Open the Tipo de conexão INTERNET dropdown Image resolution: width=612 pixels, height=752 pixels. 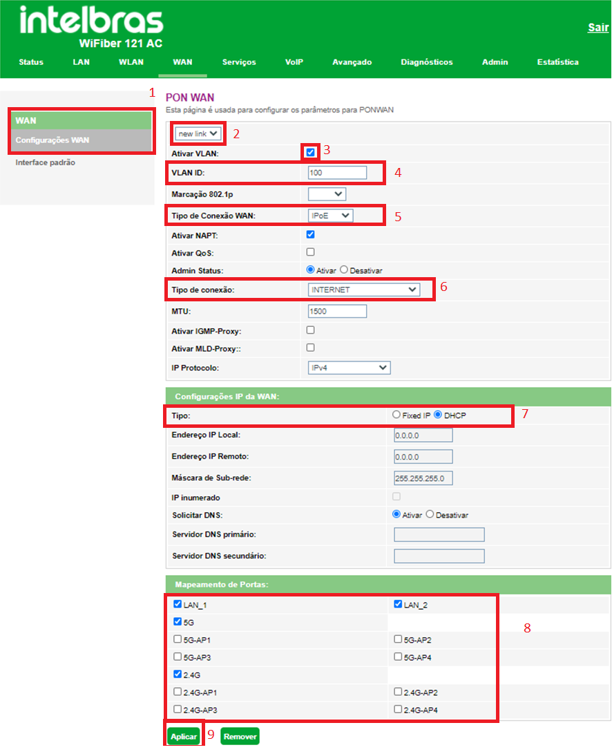tap(364, 290)
